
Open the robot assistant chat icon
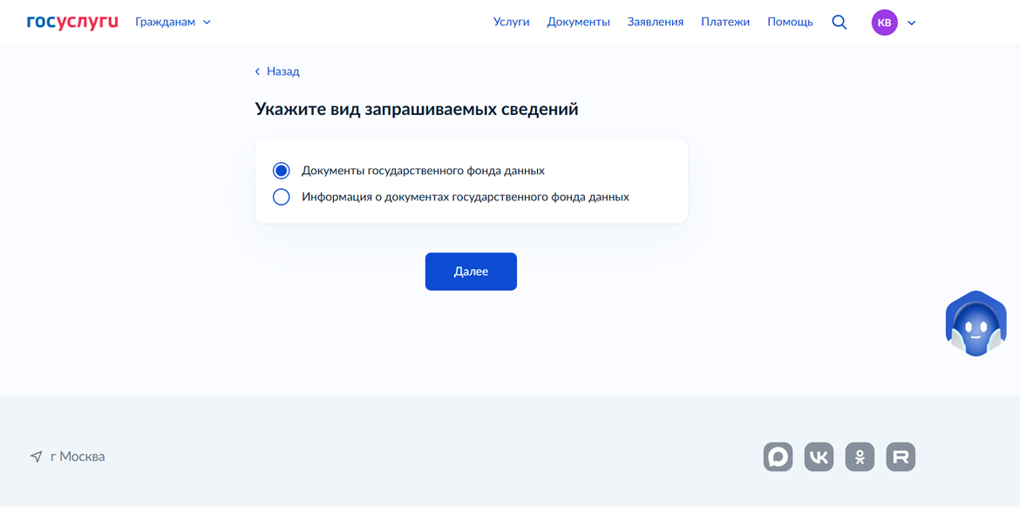point(976,324)
